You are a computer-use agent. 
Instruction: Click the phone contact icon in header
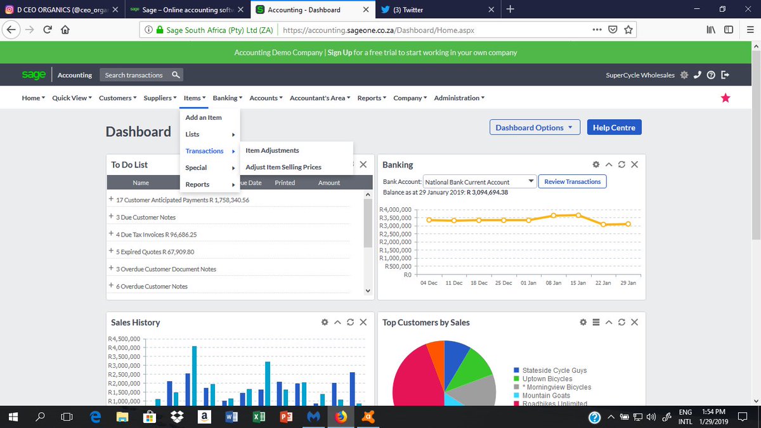click(698, 75)
